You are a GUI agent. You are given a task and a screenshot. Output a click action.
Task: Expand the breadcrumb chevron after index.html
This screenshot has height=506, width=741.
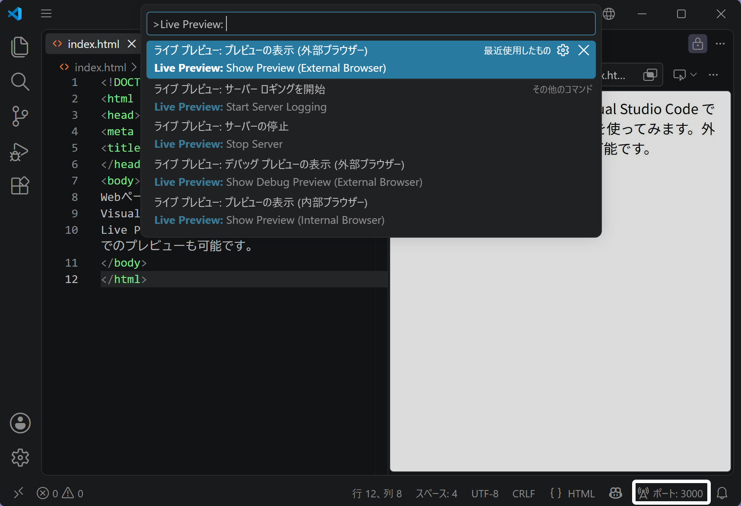(134, 67)
